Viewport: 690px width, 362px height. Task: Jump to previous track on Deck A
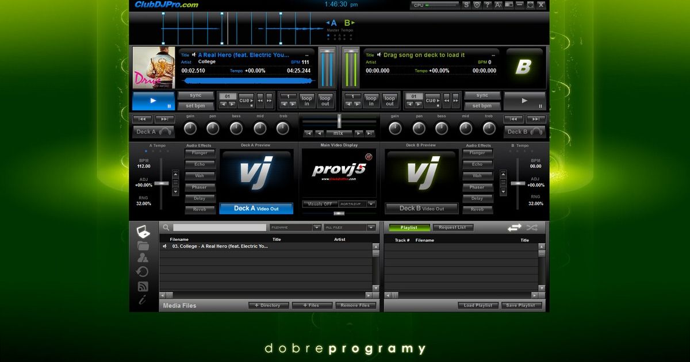pos(142,120)
